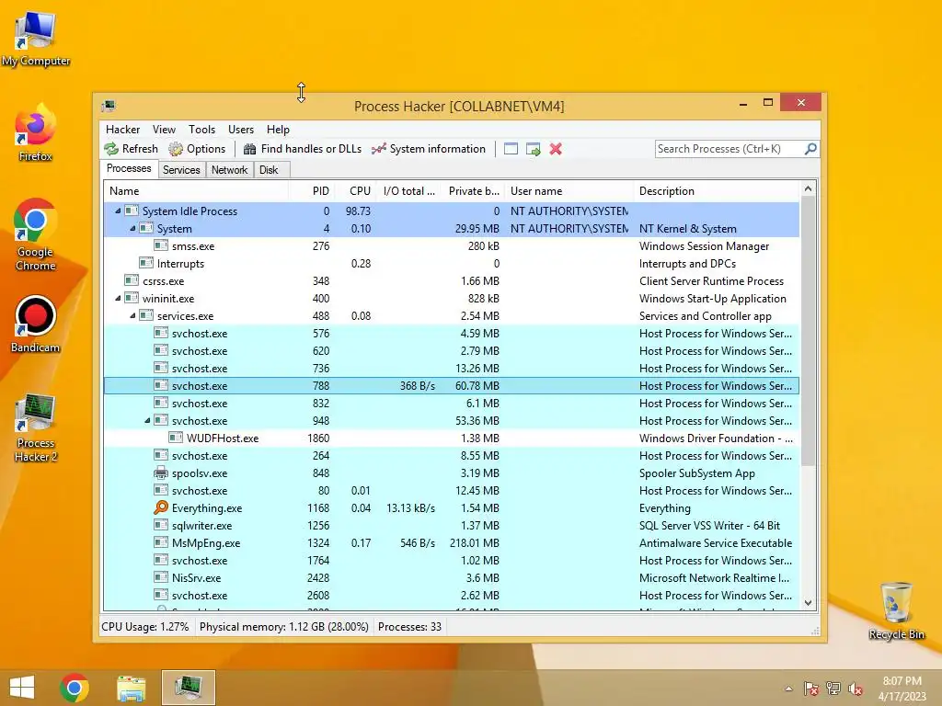Select the smss.exe process icon
This screenshot has width=942, height=706.
coord(161,245)
